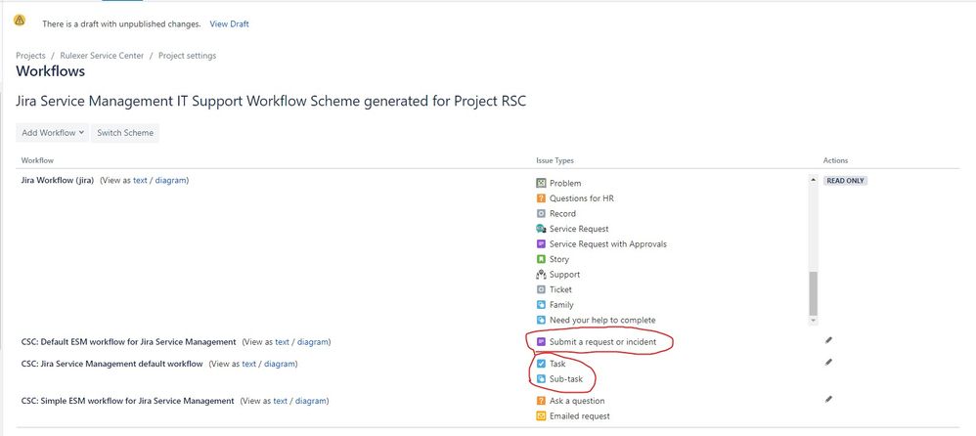Screen dimensions: 976x436
Task: Click the Ticket issue type icon
Action: point(541,289)
